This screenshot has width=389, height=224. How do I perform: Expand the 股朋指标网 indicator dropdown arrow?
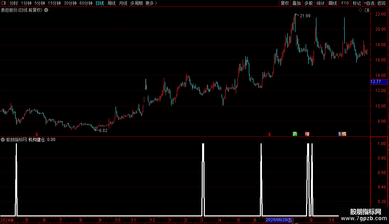coord(3,140)
